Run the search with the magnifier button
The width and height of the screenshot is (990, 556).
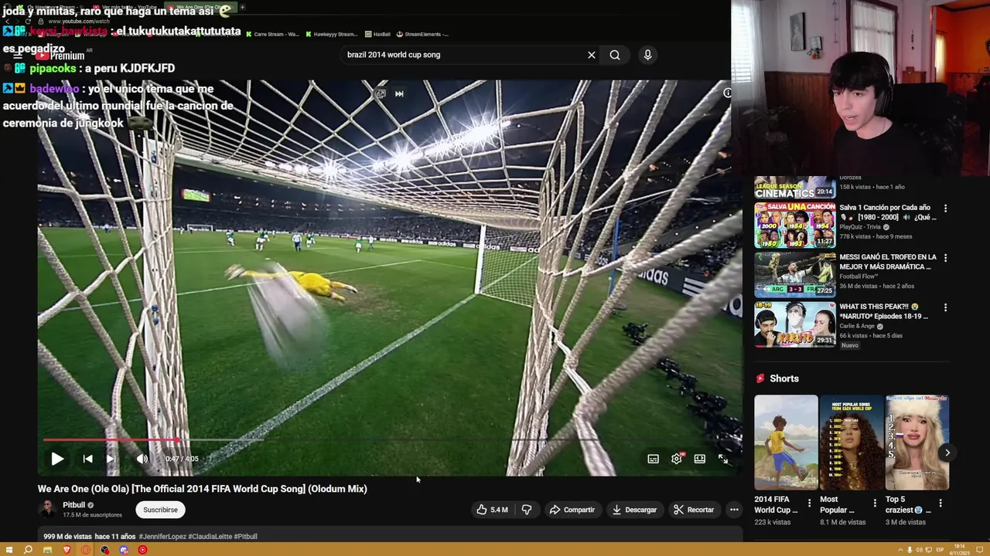tap(615, 55)
